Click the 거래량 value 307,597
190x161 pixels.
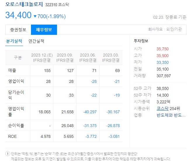[164, 76]
